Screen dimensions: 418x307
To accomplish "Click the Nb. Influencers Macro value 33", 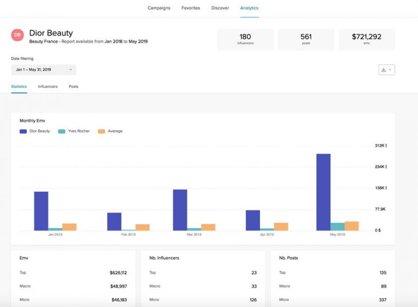I will coord(254,286).
